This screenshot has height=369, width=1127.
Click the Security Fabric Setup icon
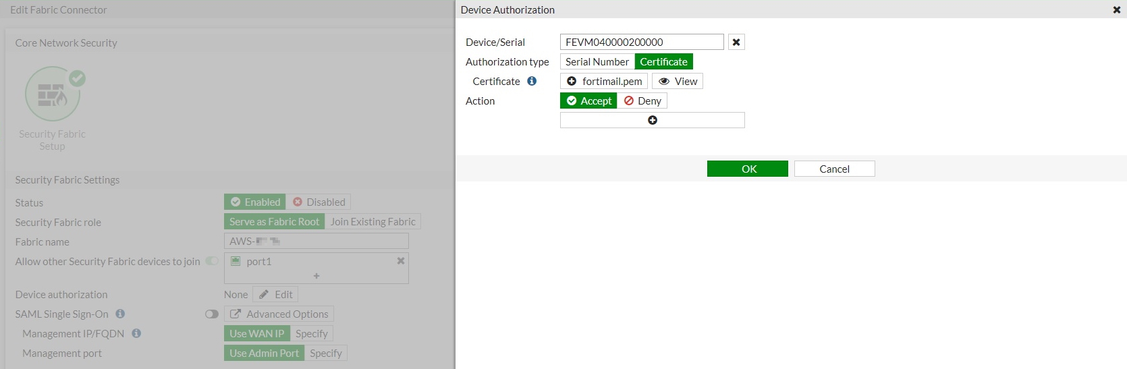click(x=53, y=94)
